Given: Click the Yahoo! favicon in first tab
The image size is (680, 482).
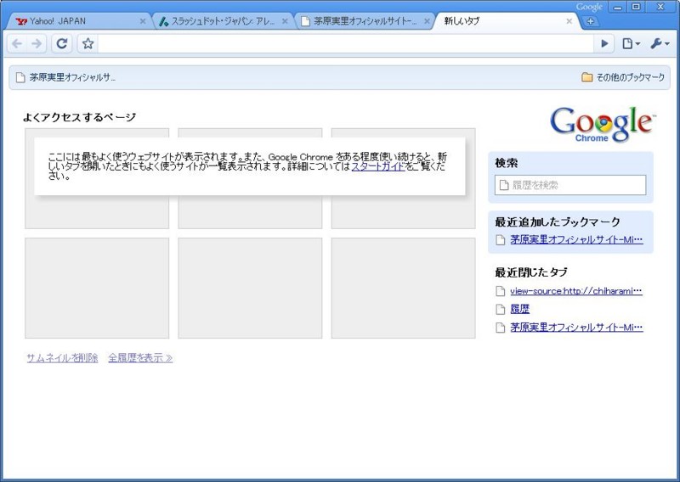Looking at the screenshot, I should (x=21, y=21).
